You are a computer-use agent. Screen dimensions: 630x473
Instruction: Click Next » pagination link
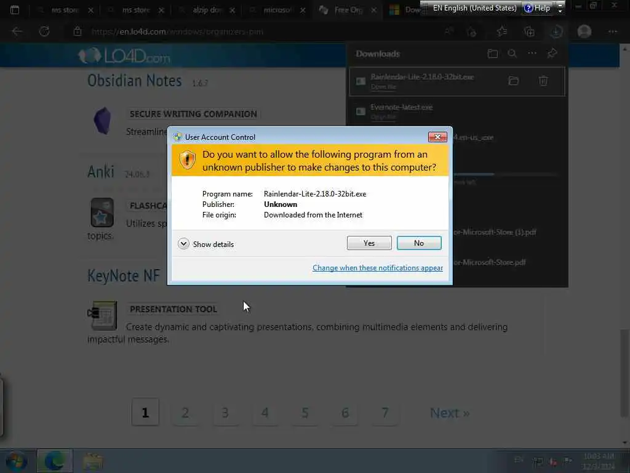[450, 413]
